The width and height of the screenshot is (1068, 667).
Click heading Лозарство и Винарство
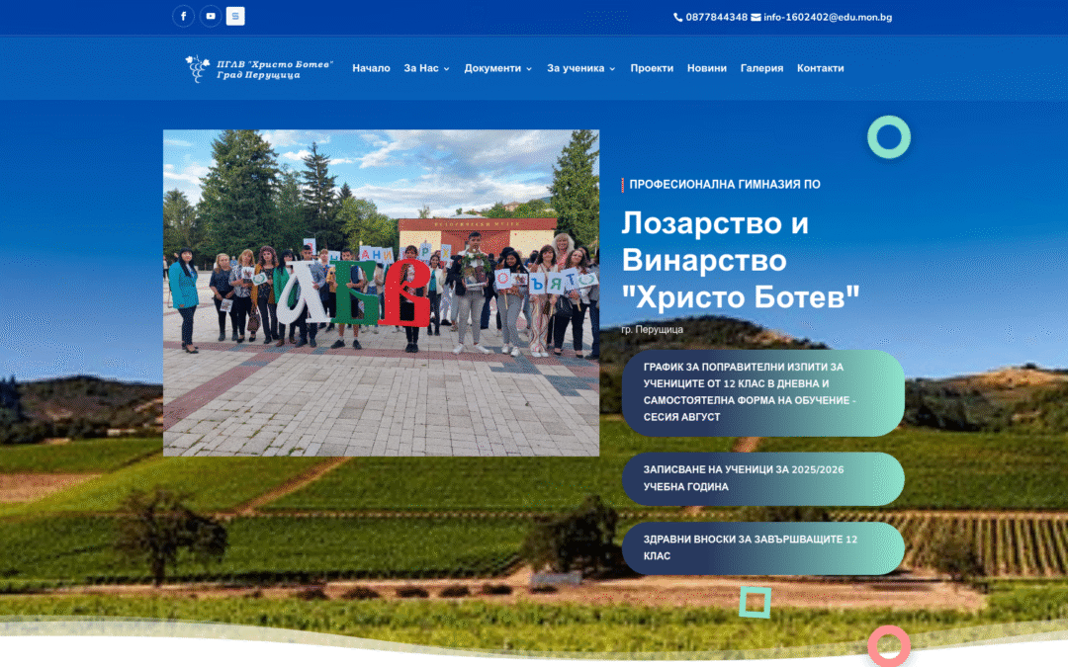pyautogui.click(x=741, y=260)
